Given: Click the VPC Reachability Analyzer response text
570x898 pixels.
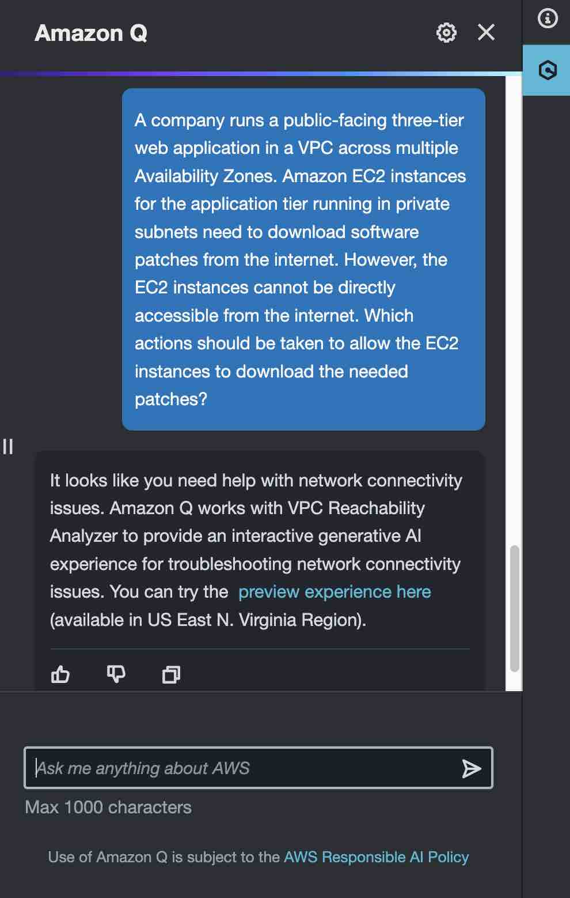Looking at the screenshot, I should pos(256,550).
